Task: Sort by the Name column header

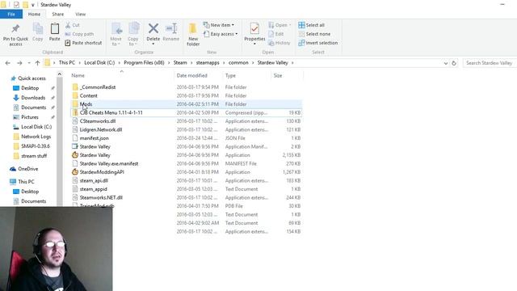Action: click(x=78, y=75)
